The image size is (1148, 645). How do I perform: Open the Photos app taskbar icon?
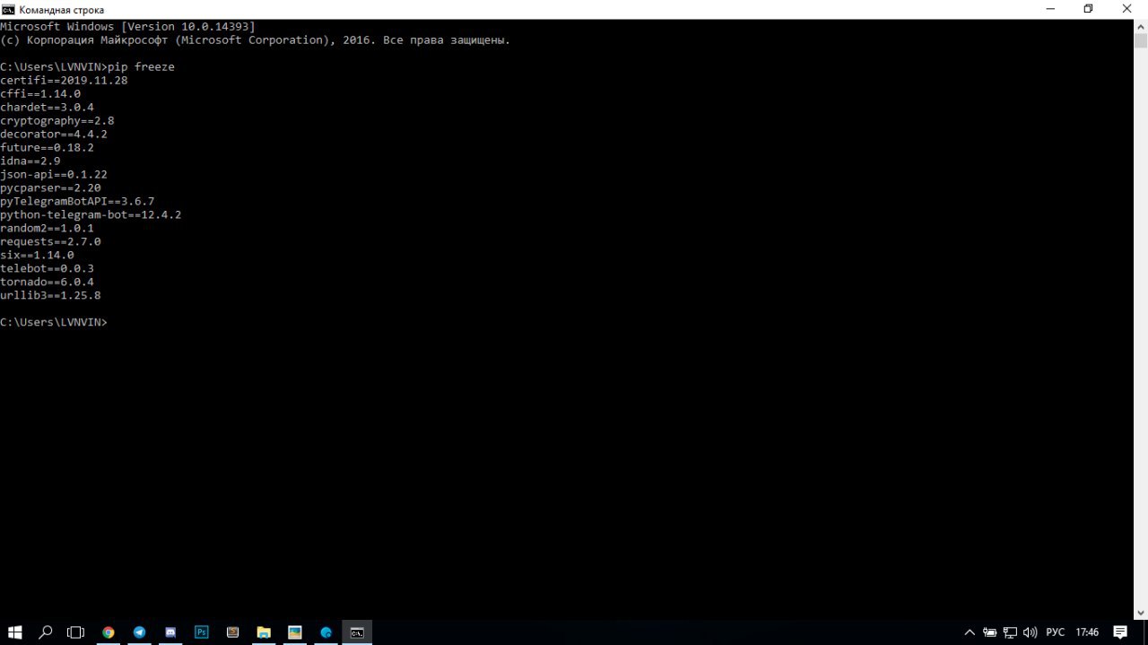(x=295, y=632)
